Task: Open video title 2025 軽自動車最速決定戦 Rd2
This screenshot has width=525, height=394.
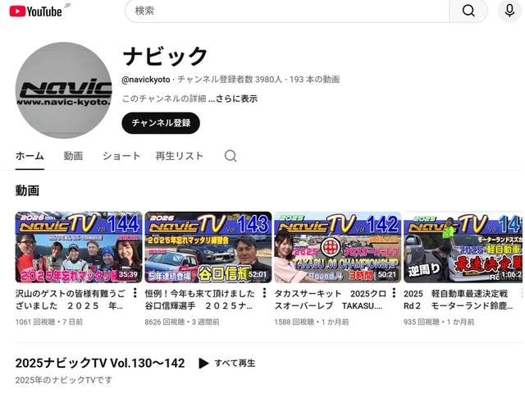Action: click(x=458, y=300)
